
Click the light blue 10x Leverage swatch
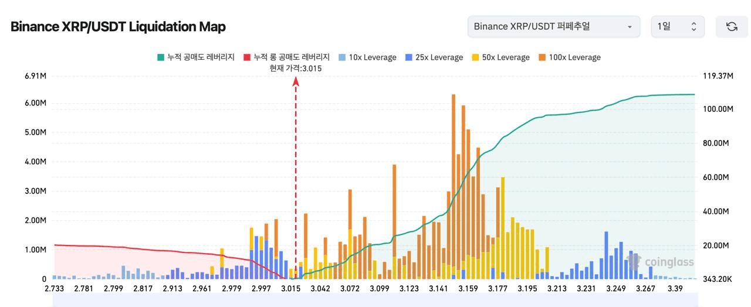pos(342,57)
